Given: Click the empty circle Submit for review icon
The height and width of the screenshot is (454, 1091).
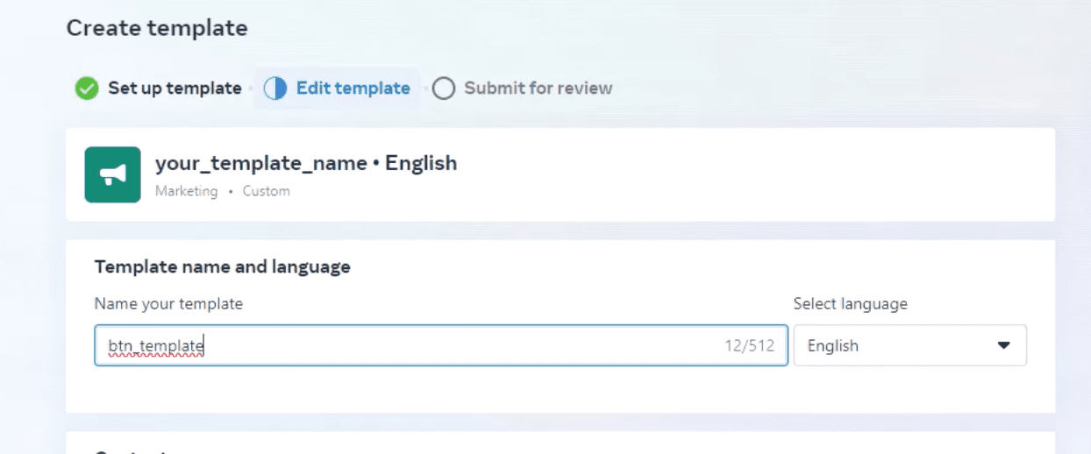Looking at the screenshot, I should [444, 89].
